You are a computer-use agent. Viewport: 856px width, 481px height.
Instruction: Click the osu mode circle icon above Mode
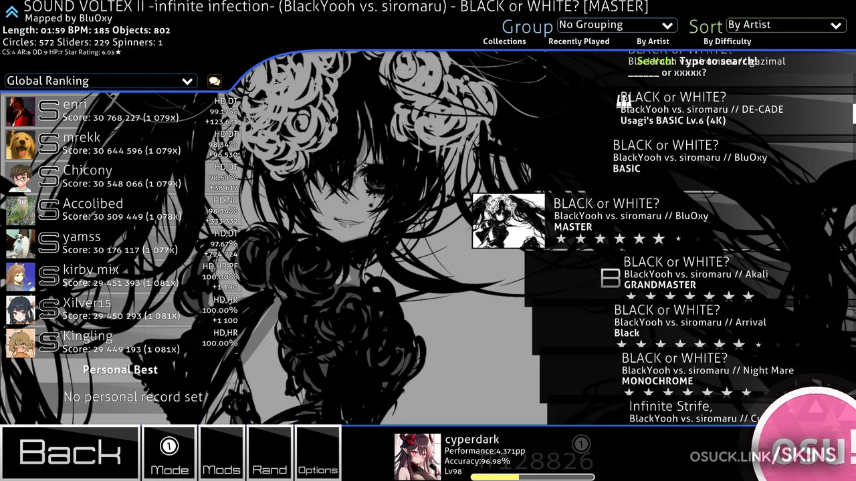pyautogui.click(x=169, y=446)
